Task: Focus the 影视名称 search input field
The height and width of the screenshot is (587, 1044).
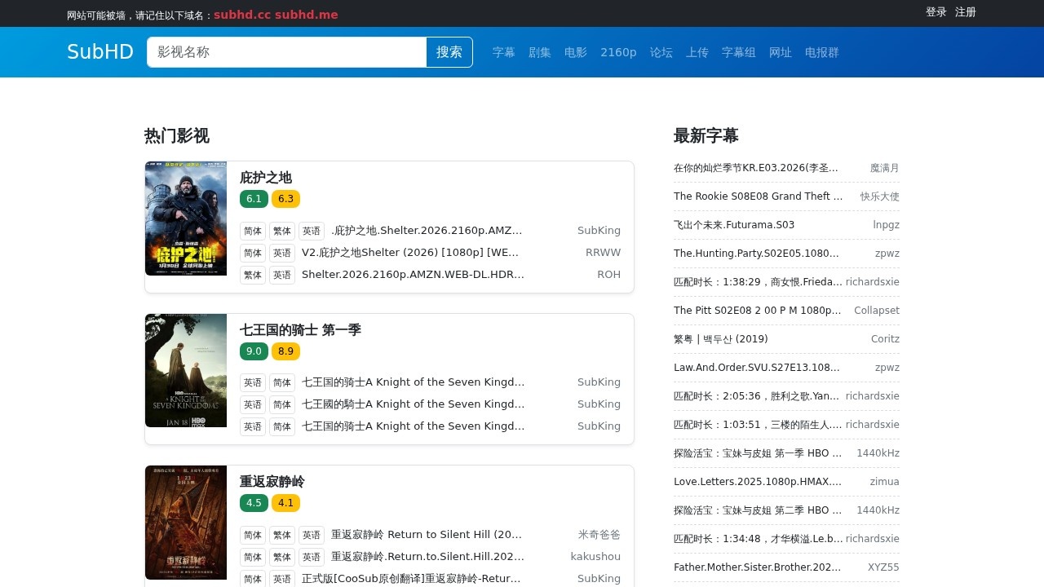Action: [x=286, y=52]
